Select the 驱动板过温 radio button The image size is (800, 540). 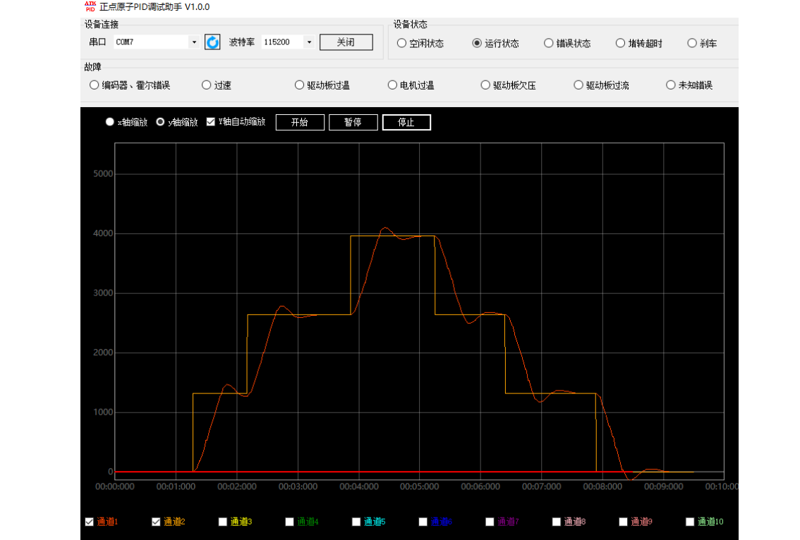300,85
